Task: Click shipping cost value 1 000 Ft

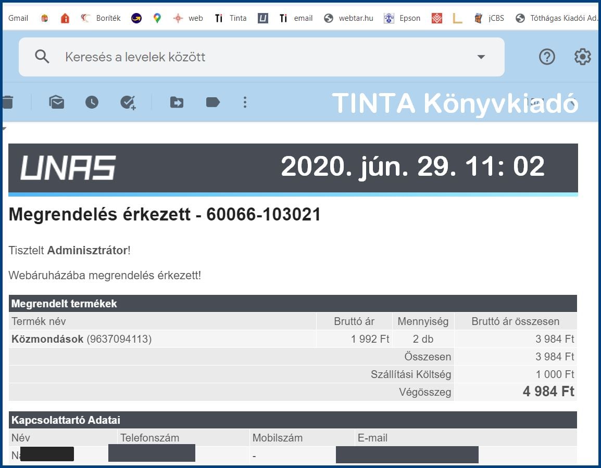Action: (555, 374)
